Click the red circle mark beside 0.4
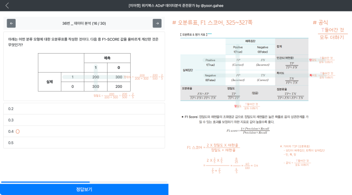 18,131
